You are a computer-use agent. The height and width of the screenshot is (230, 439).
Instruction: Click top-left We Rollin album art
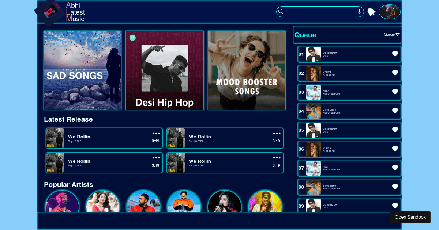click(55, 138)
